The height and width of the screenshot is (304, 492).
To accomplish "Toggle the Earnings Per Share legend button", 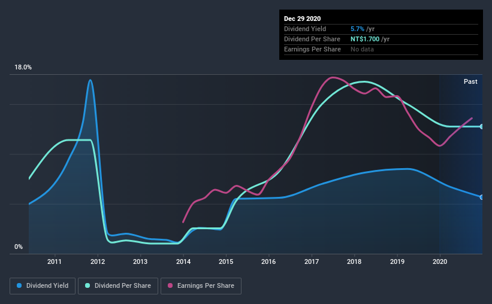I will pos(201,286).
